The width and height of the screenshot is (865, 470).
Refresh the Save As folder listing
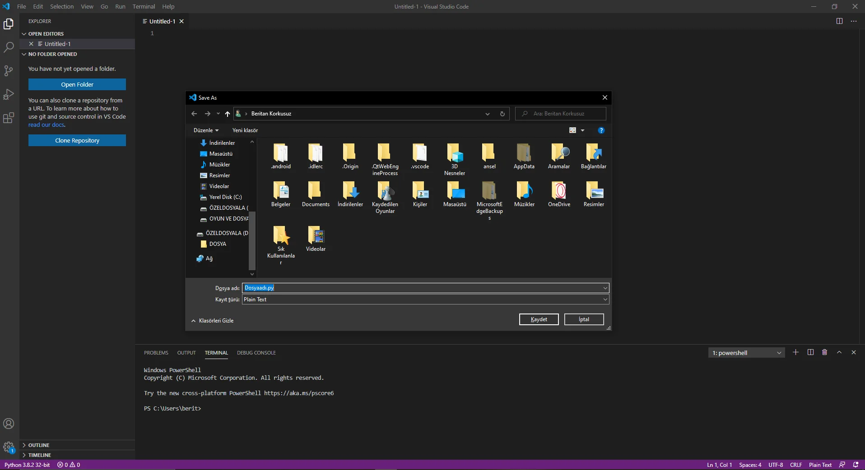(x=502, y=114)
